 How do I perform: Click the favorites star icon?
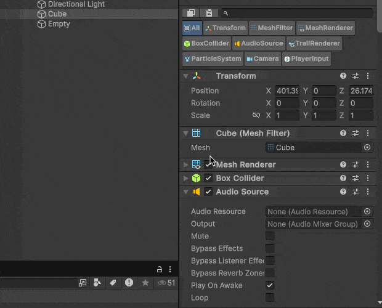pyautogui.click(x=145, y=283)
